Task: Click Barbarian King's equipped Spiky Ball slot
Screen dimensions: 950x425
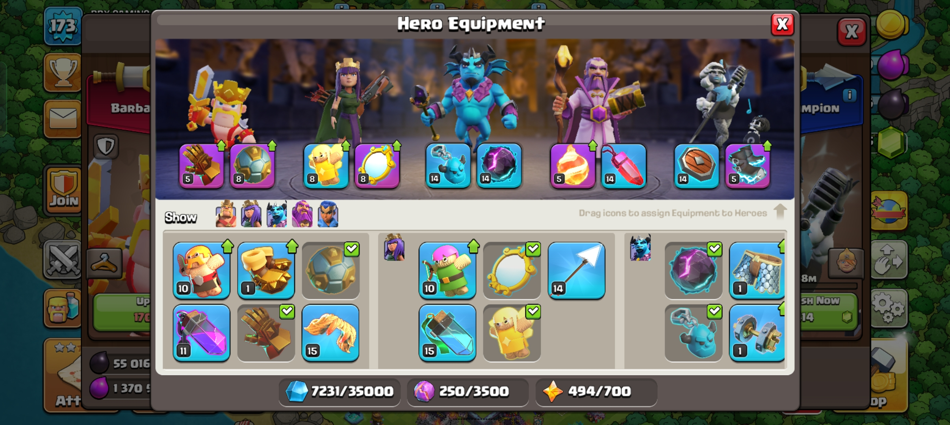Action: (x=252, y=166)
